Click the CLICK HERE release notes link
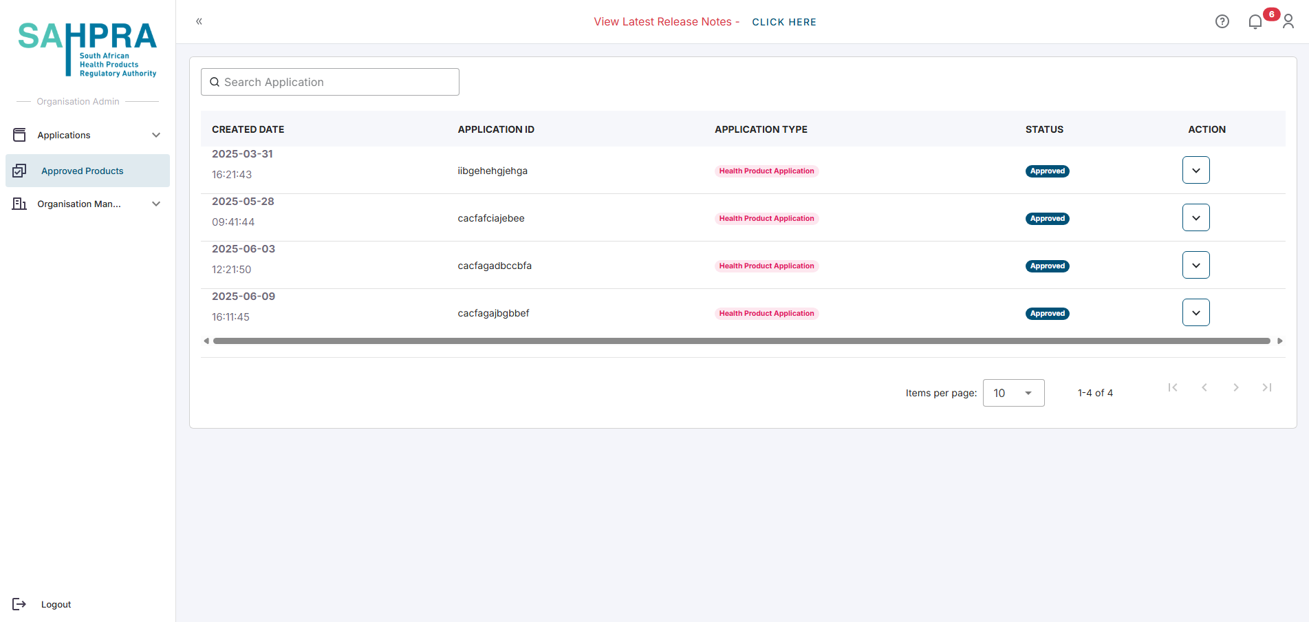The height and width of the screenshot is (622, 1309). point(783,22)
